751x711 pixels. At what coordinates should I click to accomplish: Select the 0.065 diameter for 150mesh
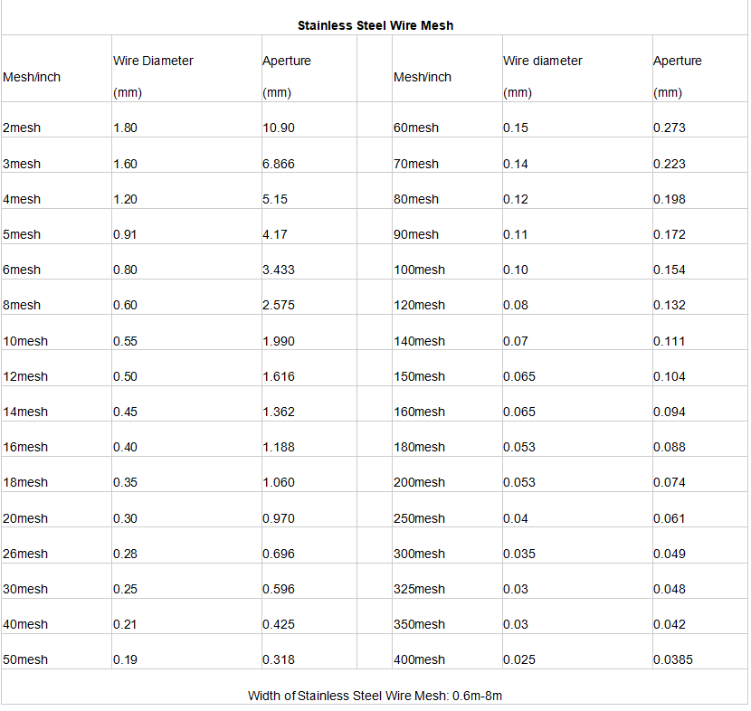(519, 376)
